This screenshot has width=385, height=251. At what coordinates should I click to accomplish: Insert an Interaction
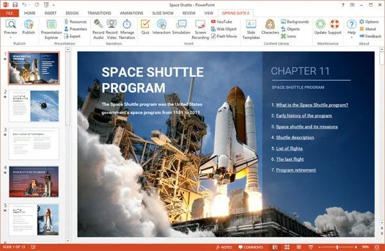pos(161,27)
